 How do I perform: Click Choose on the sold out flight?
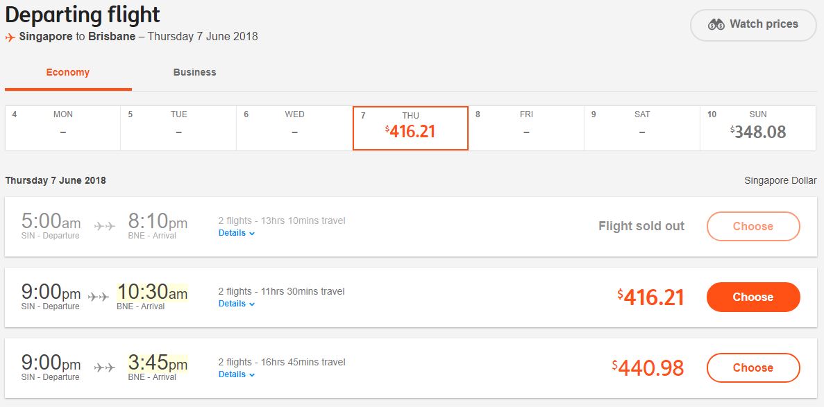tap(752, 226)
